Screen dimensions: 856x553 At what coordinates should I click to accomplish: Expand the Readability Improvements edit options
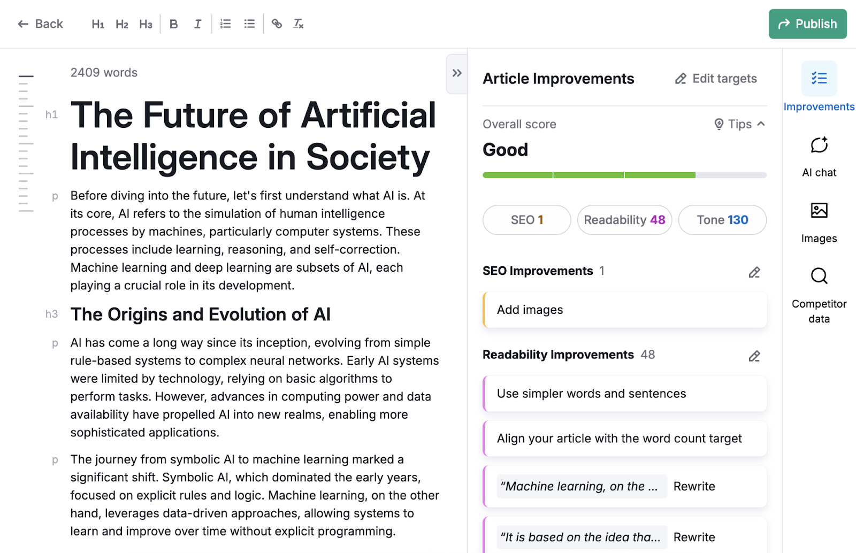point(754,355)
